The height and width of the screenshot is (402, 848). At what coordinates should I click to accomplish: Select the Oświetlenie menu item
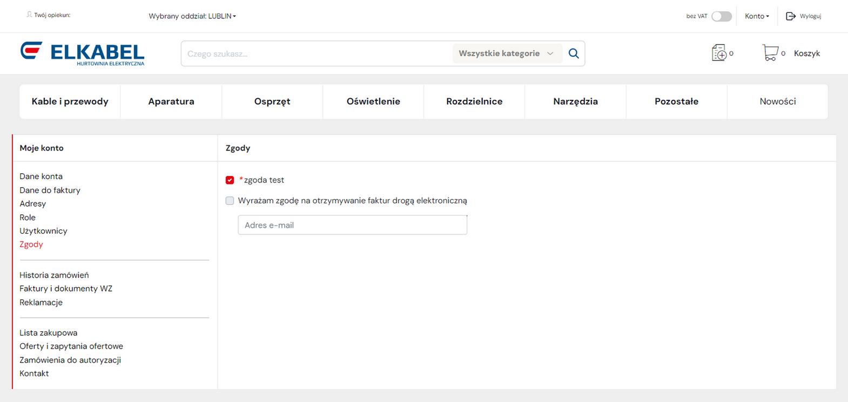point(373,101)
